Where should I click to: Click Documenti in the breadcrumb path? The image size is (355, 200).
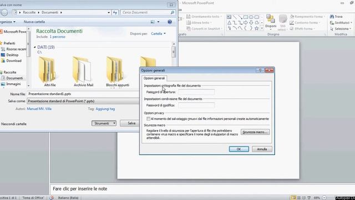(x=50, y=12)
